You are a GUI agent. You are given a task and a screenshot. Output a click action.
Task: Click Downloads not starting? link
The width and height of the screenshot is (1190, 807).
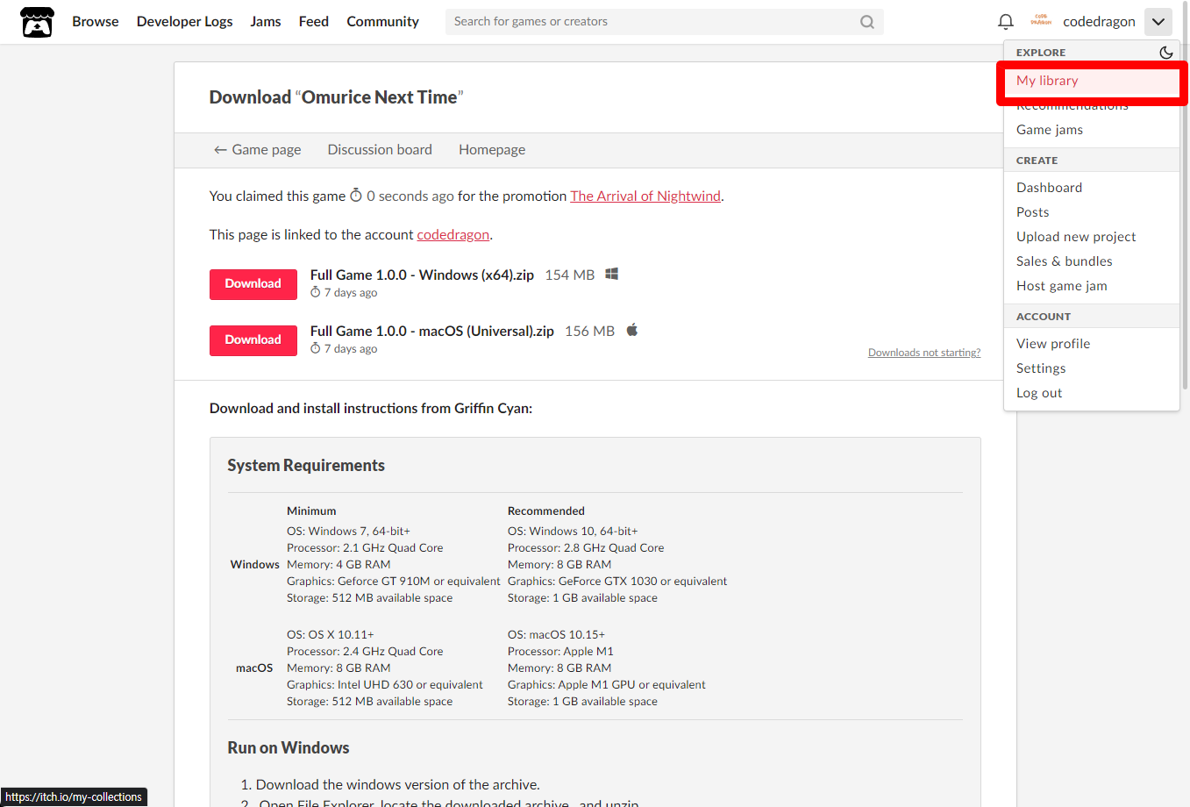click(x=924, y=353)
